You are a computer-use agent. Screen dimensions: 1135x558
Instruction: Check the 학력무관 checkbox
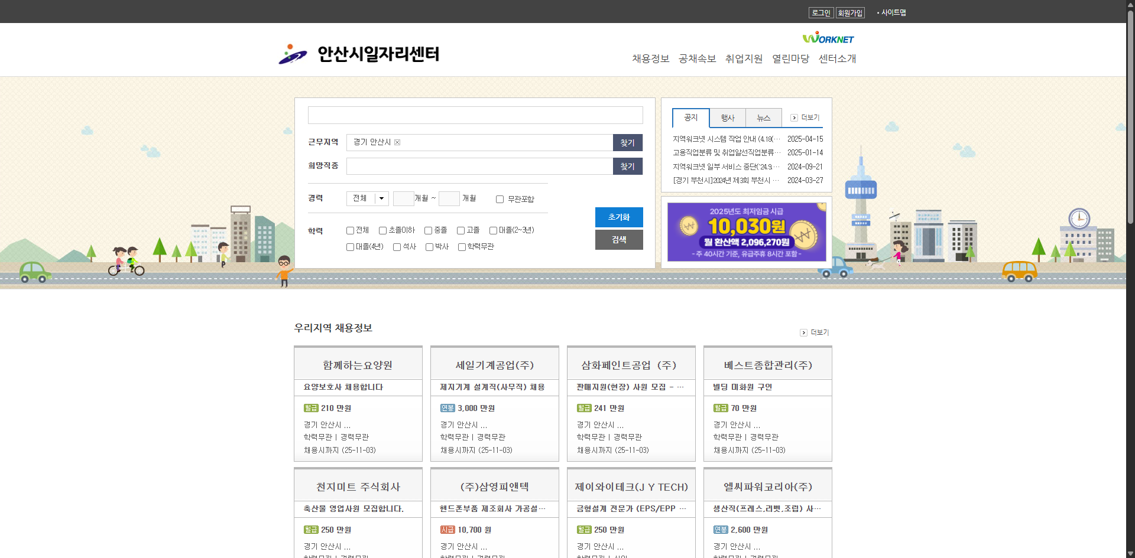click(462, 247)
